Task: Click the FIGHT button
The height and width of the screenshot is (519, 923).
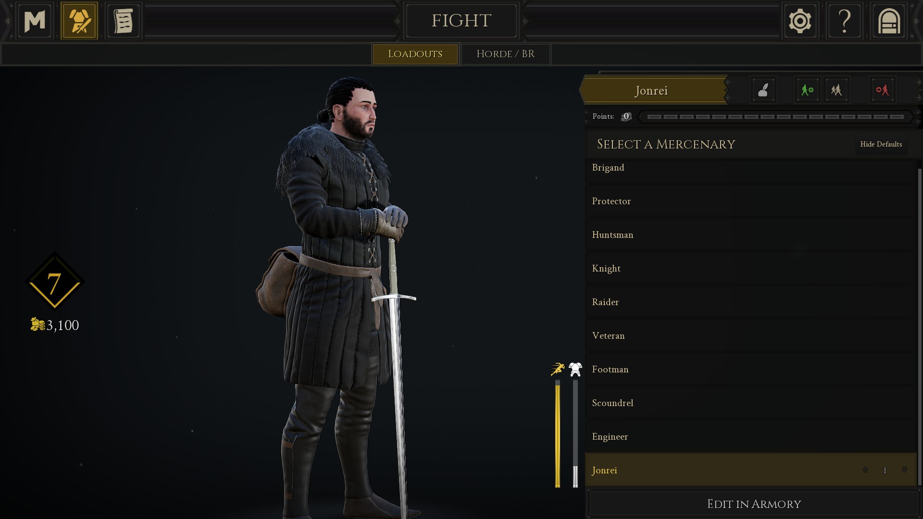Action: click(x=461, y=21)
